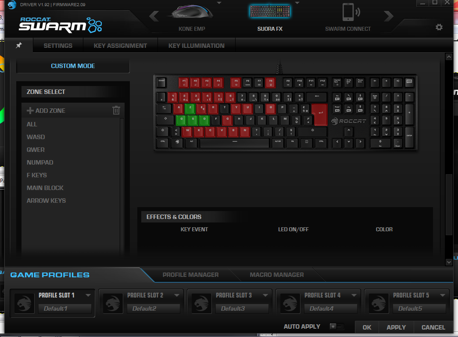Click Profile Slot 4 Roccat avatar
458x337 pixels.
(290, 303)
